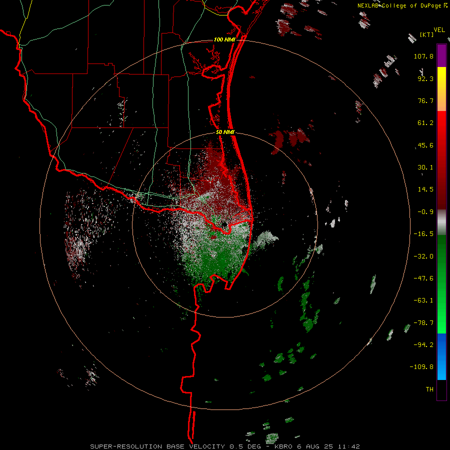Click the -109.8 velocity scale value

coord(421,367)
